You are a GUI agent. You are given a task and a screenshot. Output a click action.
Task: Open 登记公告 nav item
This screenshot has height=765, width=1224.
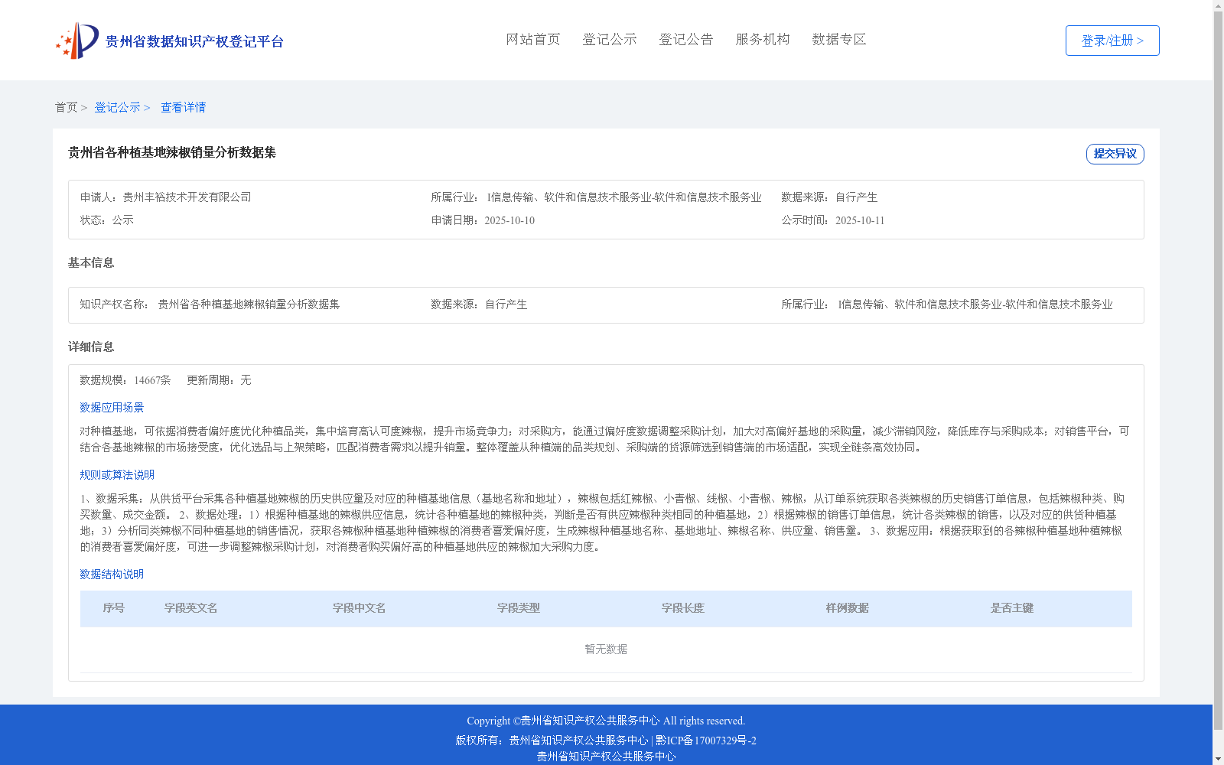(x=686, y=40)
